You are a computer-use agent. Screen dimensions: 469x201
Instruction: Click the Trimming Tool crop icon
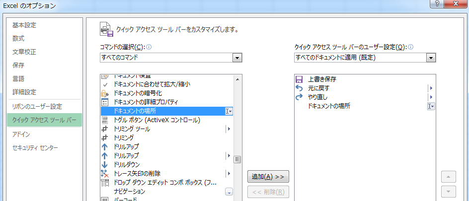[105, 129]
